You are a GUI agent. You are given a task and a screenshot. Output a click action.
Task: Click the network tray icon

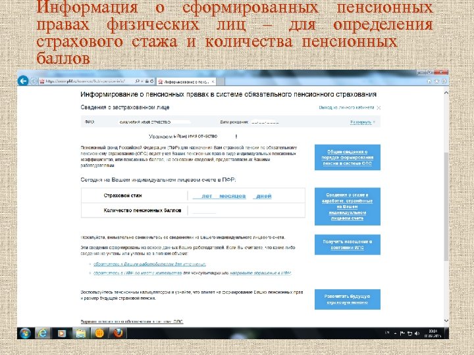[410, 333]
